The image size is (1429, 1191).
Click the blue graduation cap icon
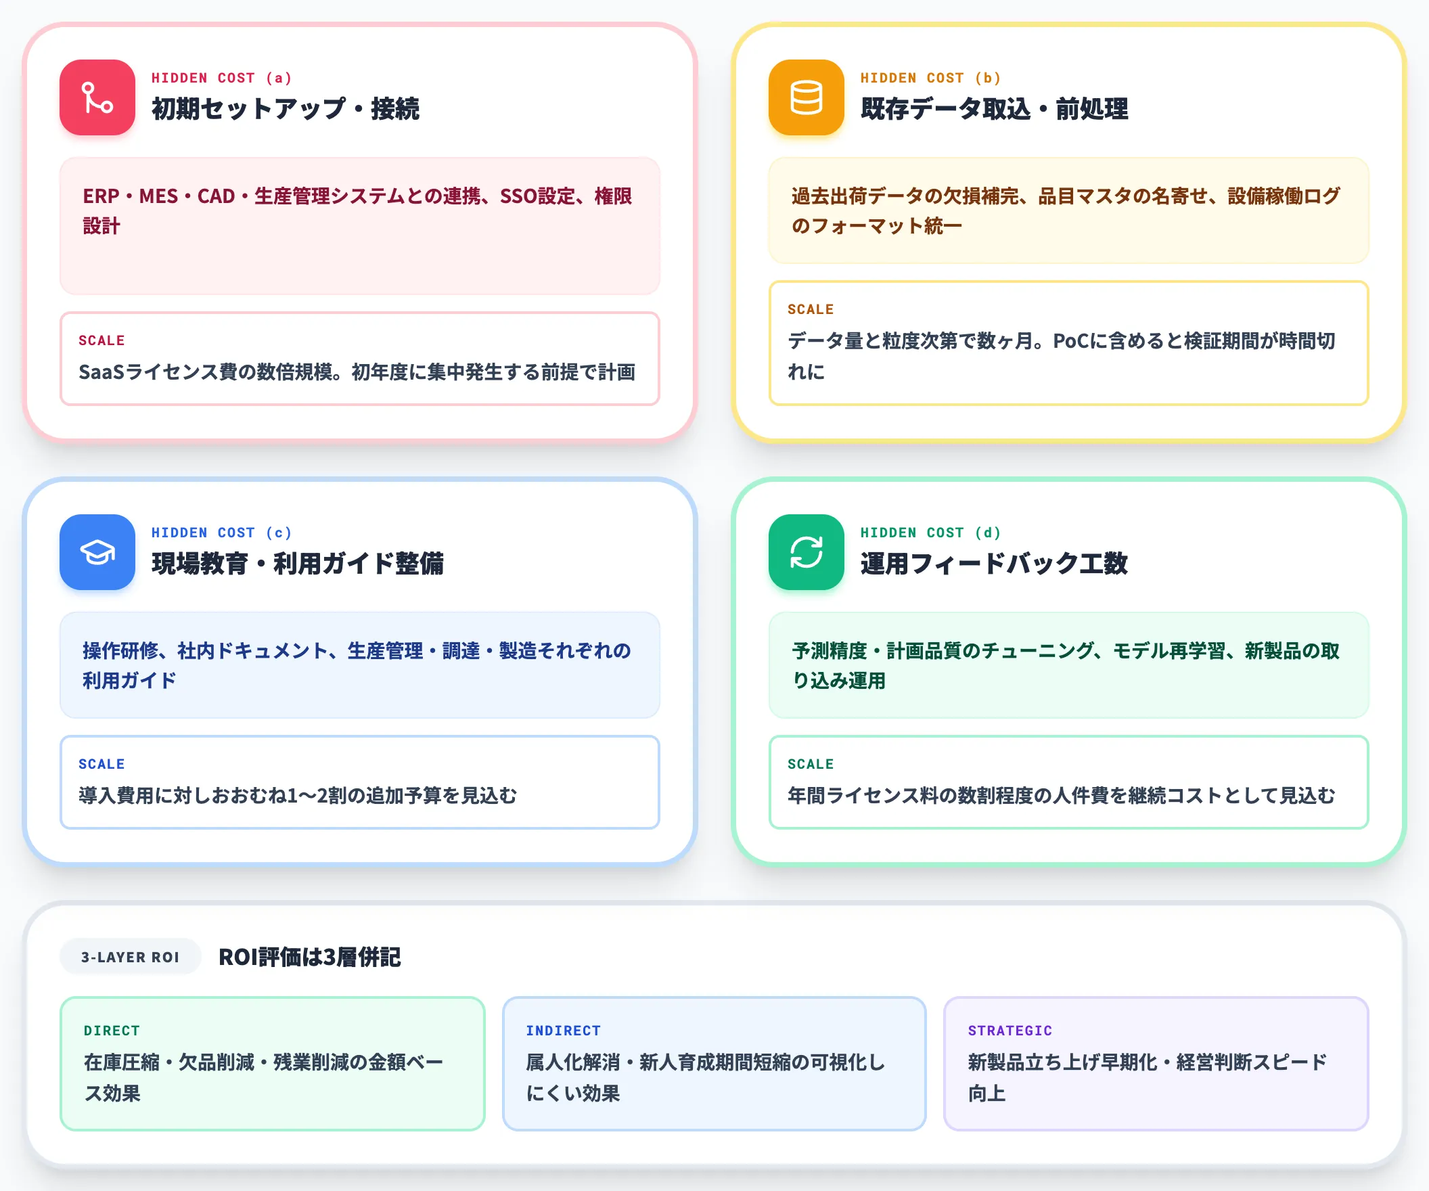click(97, 552)
